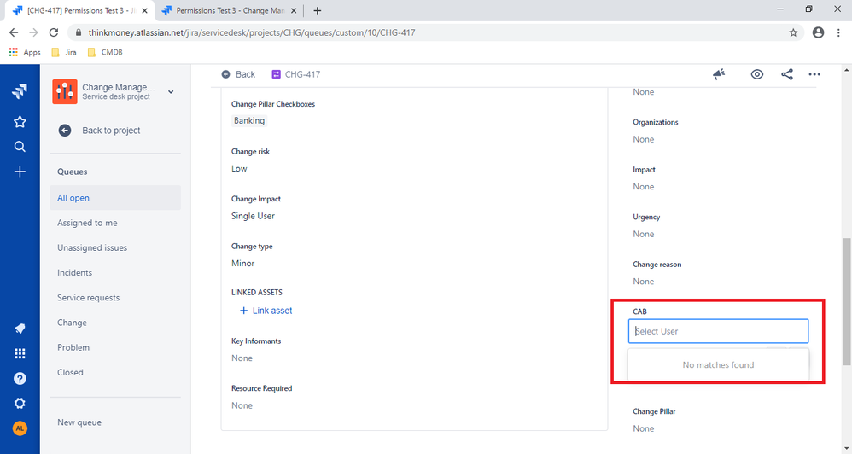Open the Apps bookmarks shortcut
The width and height of the screenshot is (852, 454).
click(25, 52)
